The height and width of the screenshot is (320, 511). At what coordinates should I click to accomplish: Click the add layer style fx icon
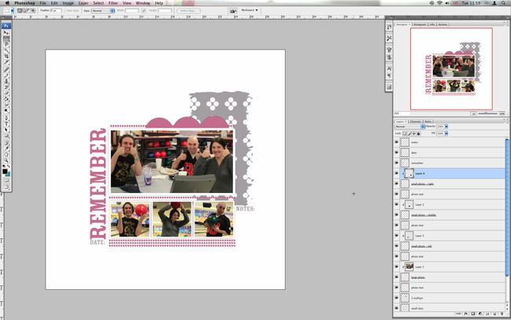click(466, 314)
